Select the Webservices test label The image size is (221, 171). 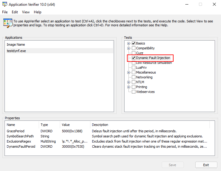tap(145, 92)
